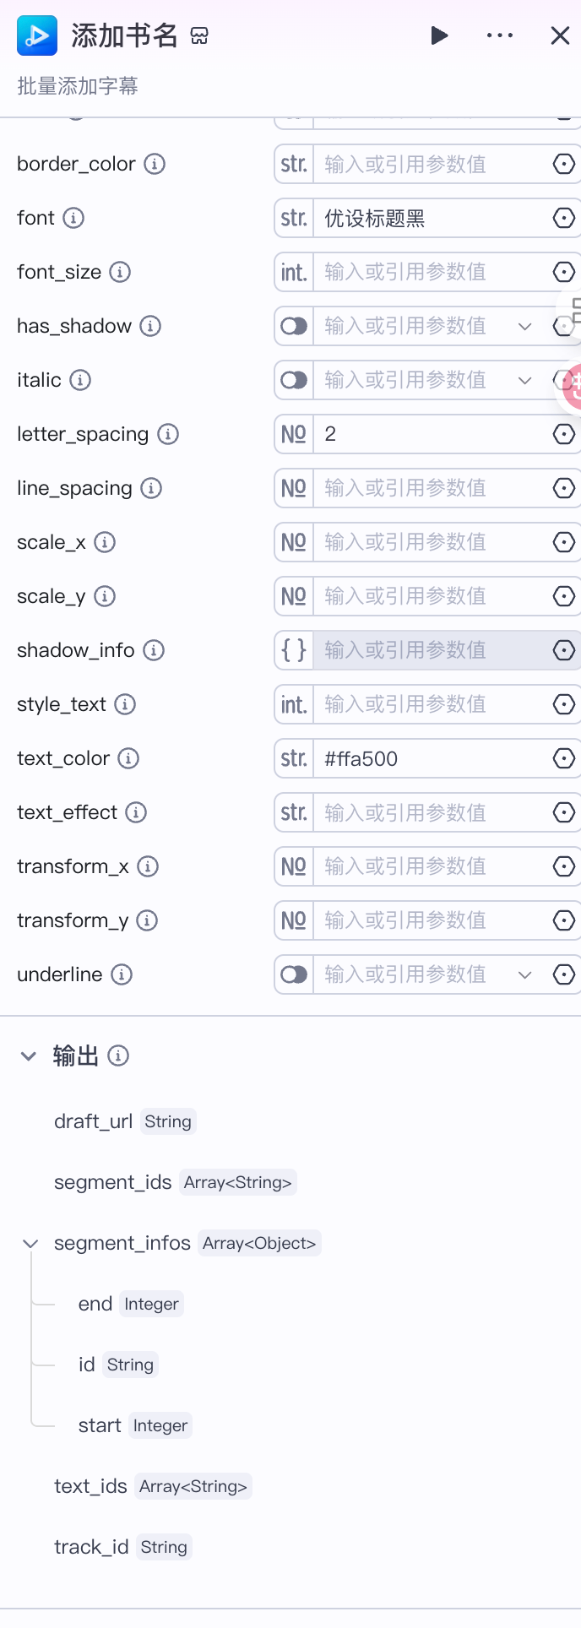Viewport: 581px width, 1628px height.
Task: Click the info icon beside the 输出 heading
Action: tap(119, 1055)
